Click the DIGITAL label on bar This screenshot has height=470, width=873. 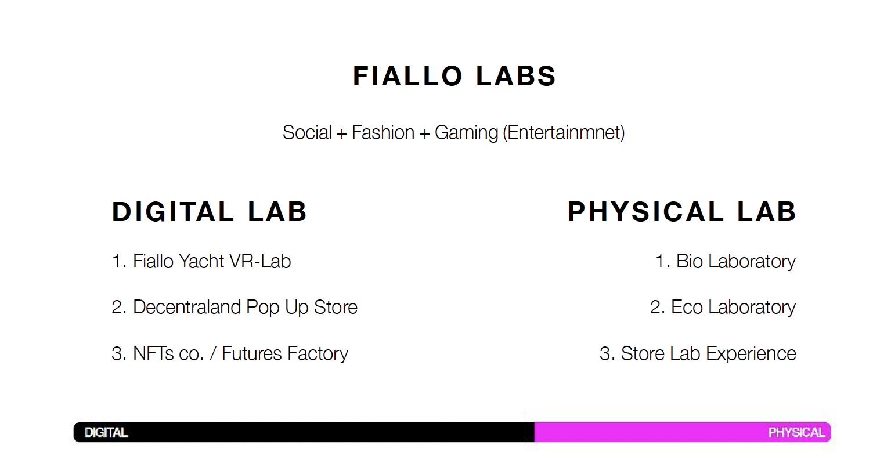106,433
